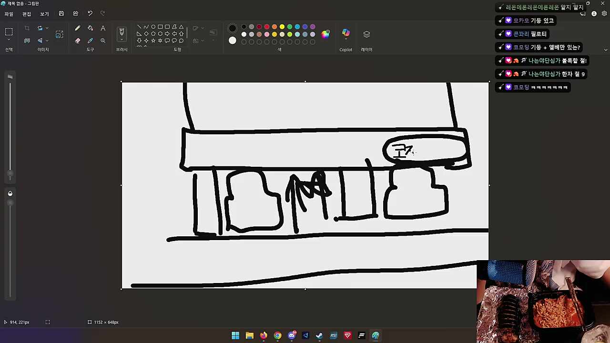The image size is (610, 343).
Task: Open Discord from the taskbar
Action: tap(292, 335)
